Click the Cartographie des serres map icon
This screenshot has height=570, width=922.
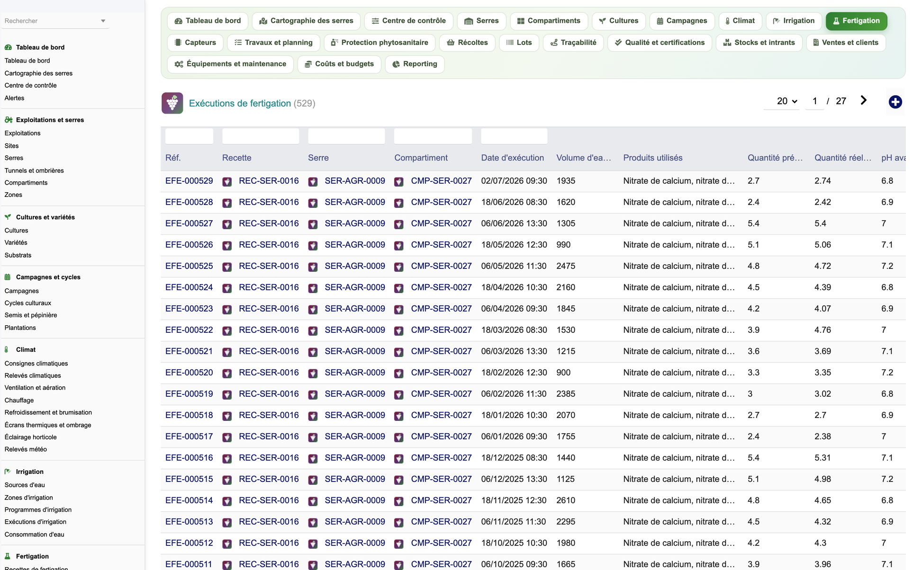263,21
